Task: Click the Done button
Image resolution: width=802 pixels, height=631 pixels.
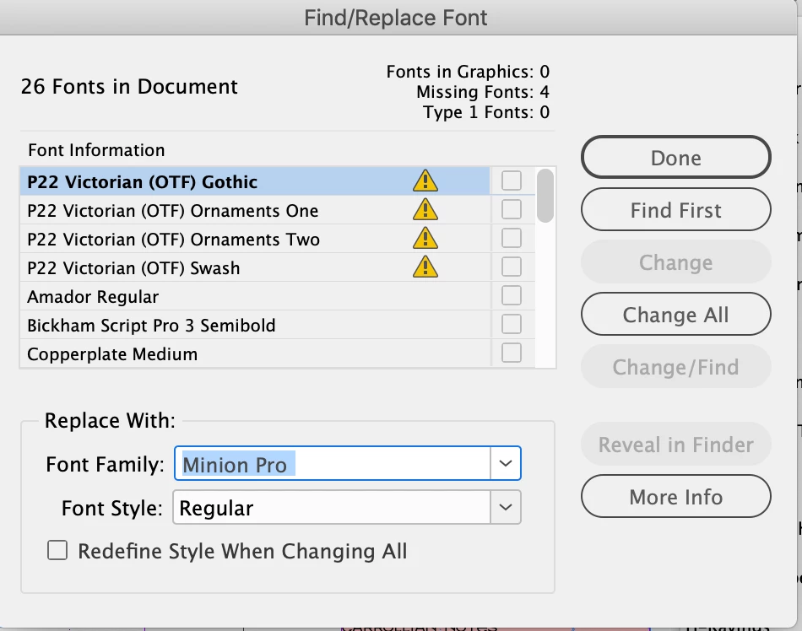Action: click(675, 158)
